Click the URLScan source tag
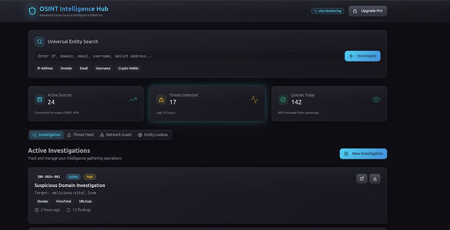Screen dimensions: 450x230 point(85,201)
